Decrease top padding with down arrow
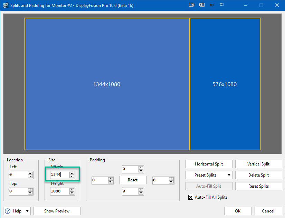The image size is (285, 218). pos(141,171)
